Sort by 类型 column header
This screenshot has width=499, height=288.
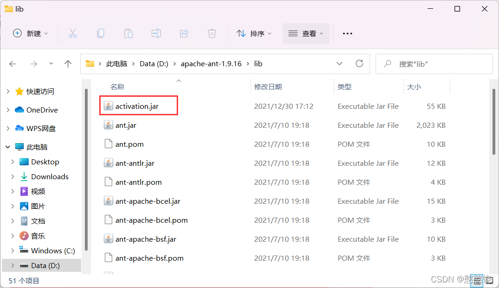344,87
